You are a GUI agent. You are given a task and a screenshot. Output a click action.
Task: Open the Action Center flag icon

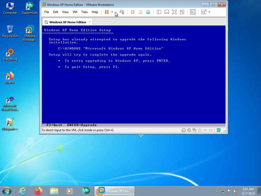click(229, 191)
